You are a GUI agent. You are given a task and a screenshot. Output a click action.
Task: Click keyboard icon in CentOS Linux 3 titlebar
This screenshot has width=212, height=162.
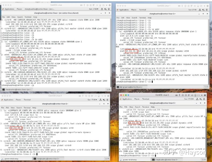176,95
